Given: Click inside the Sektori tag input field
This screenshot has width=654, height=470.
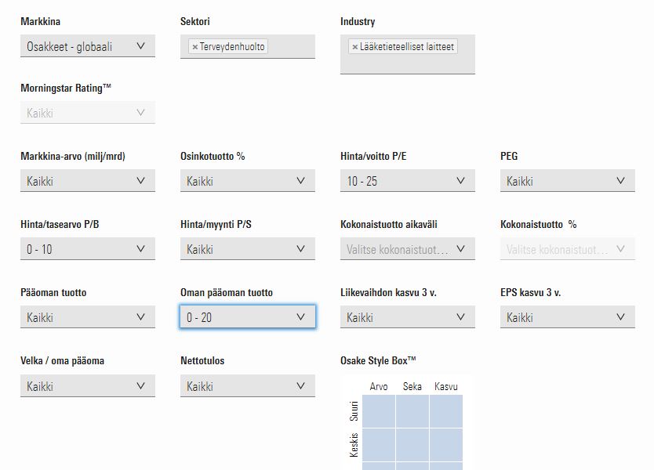Looking at the screenshot, I should pos(291,47).
